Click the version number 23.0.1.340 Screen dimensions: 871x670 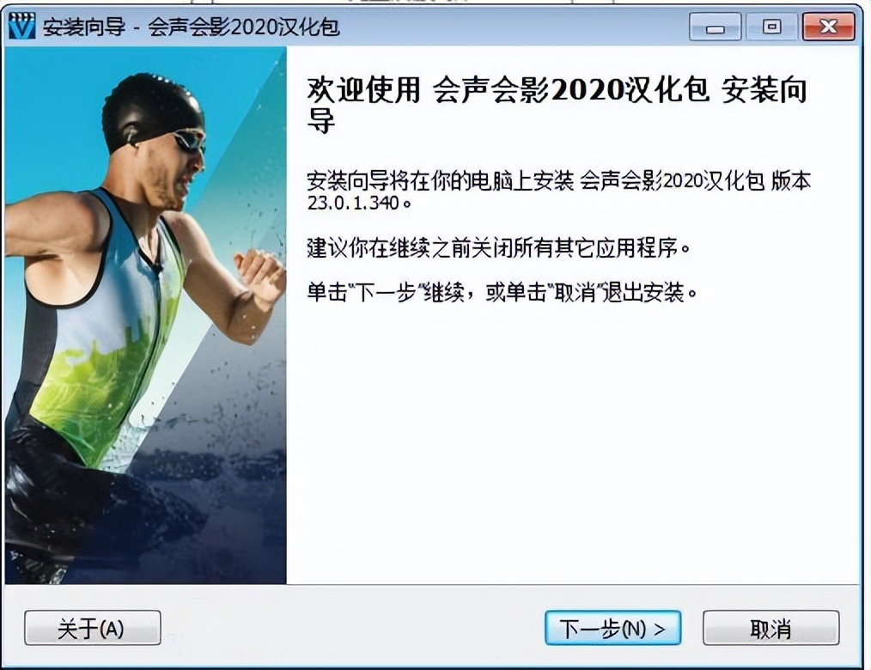(353, 203)
